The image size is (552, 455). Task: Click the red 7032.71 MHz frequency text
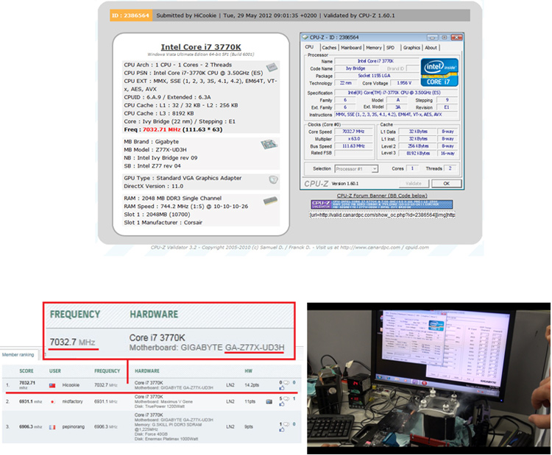click(162, 129)
